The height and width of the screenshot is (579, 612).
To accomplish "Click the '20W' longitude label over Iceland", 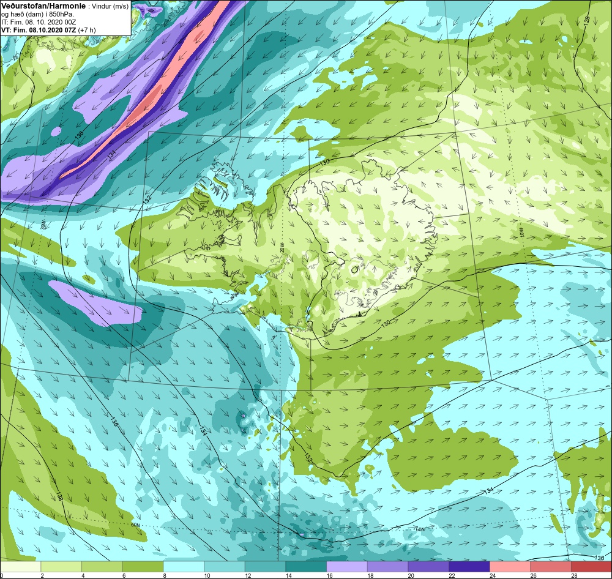I will pyautogui.click(x=282, y=247).
